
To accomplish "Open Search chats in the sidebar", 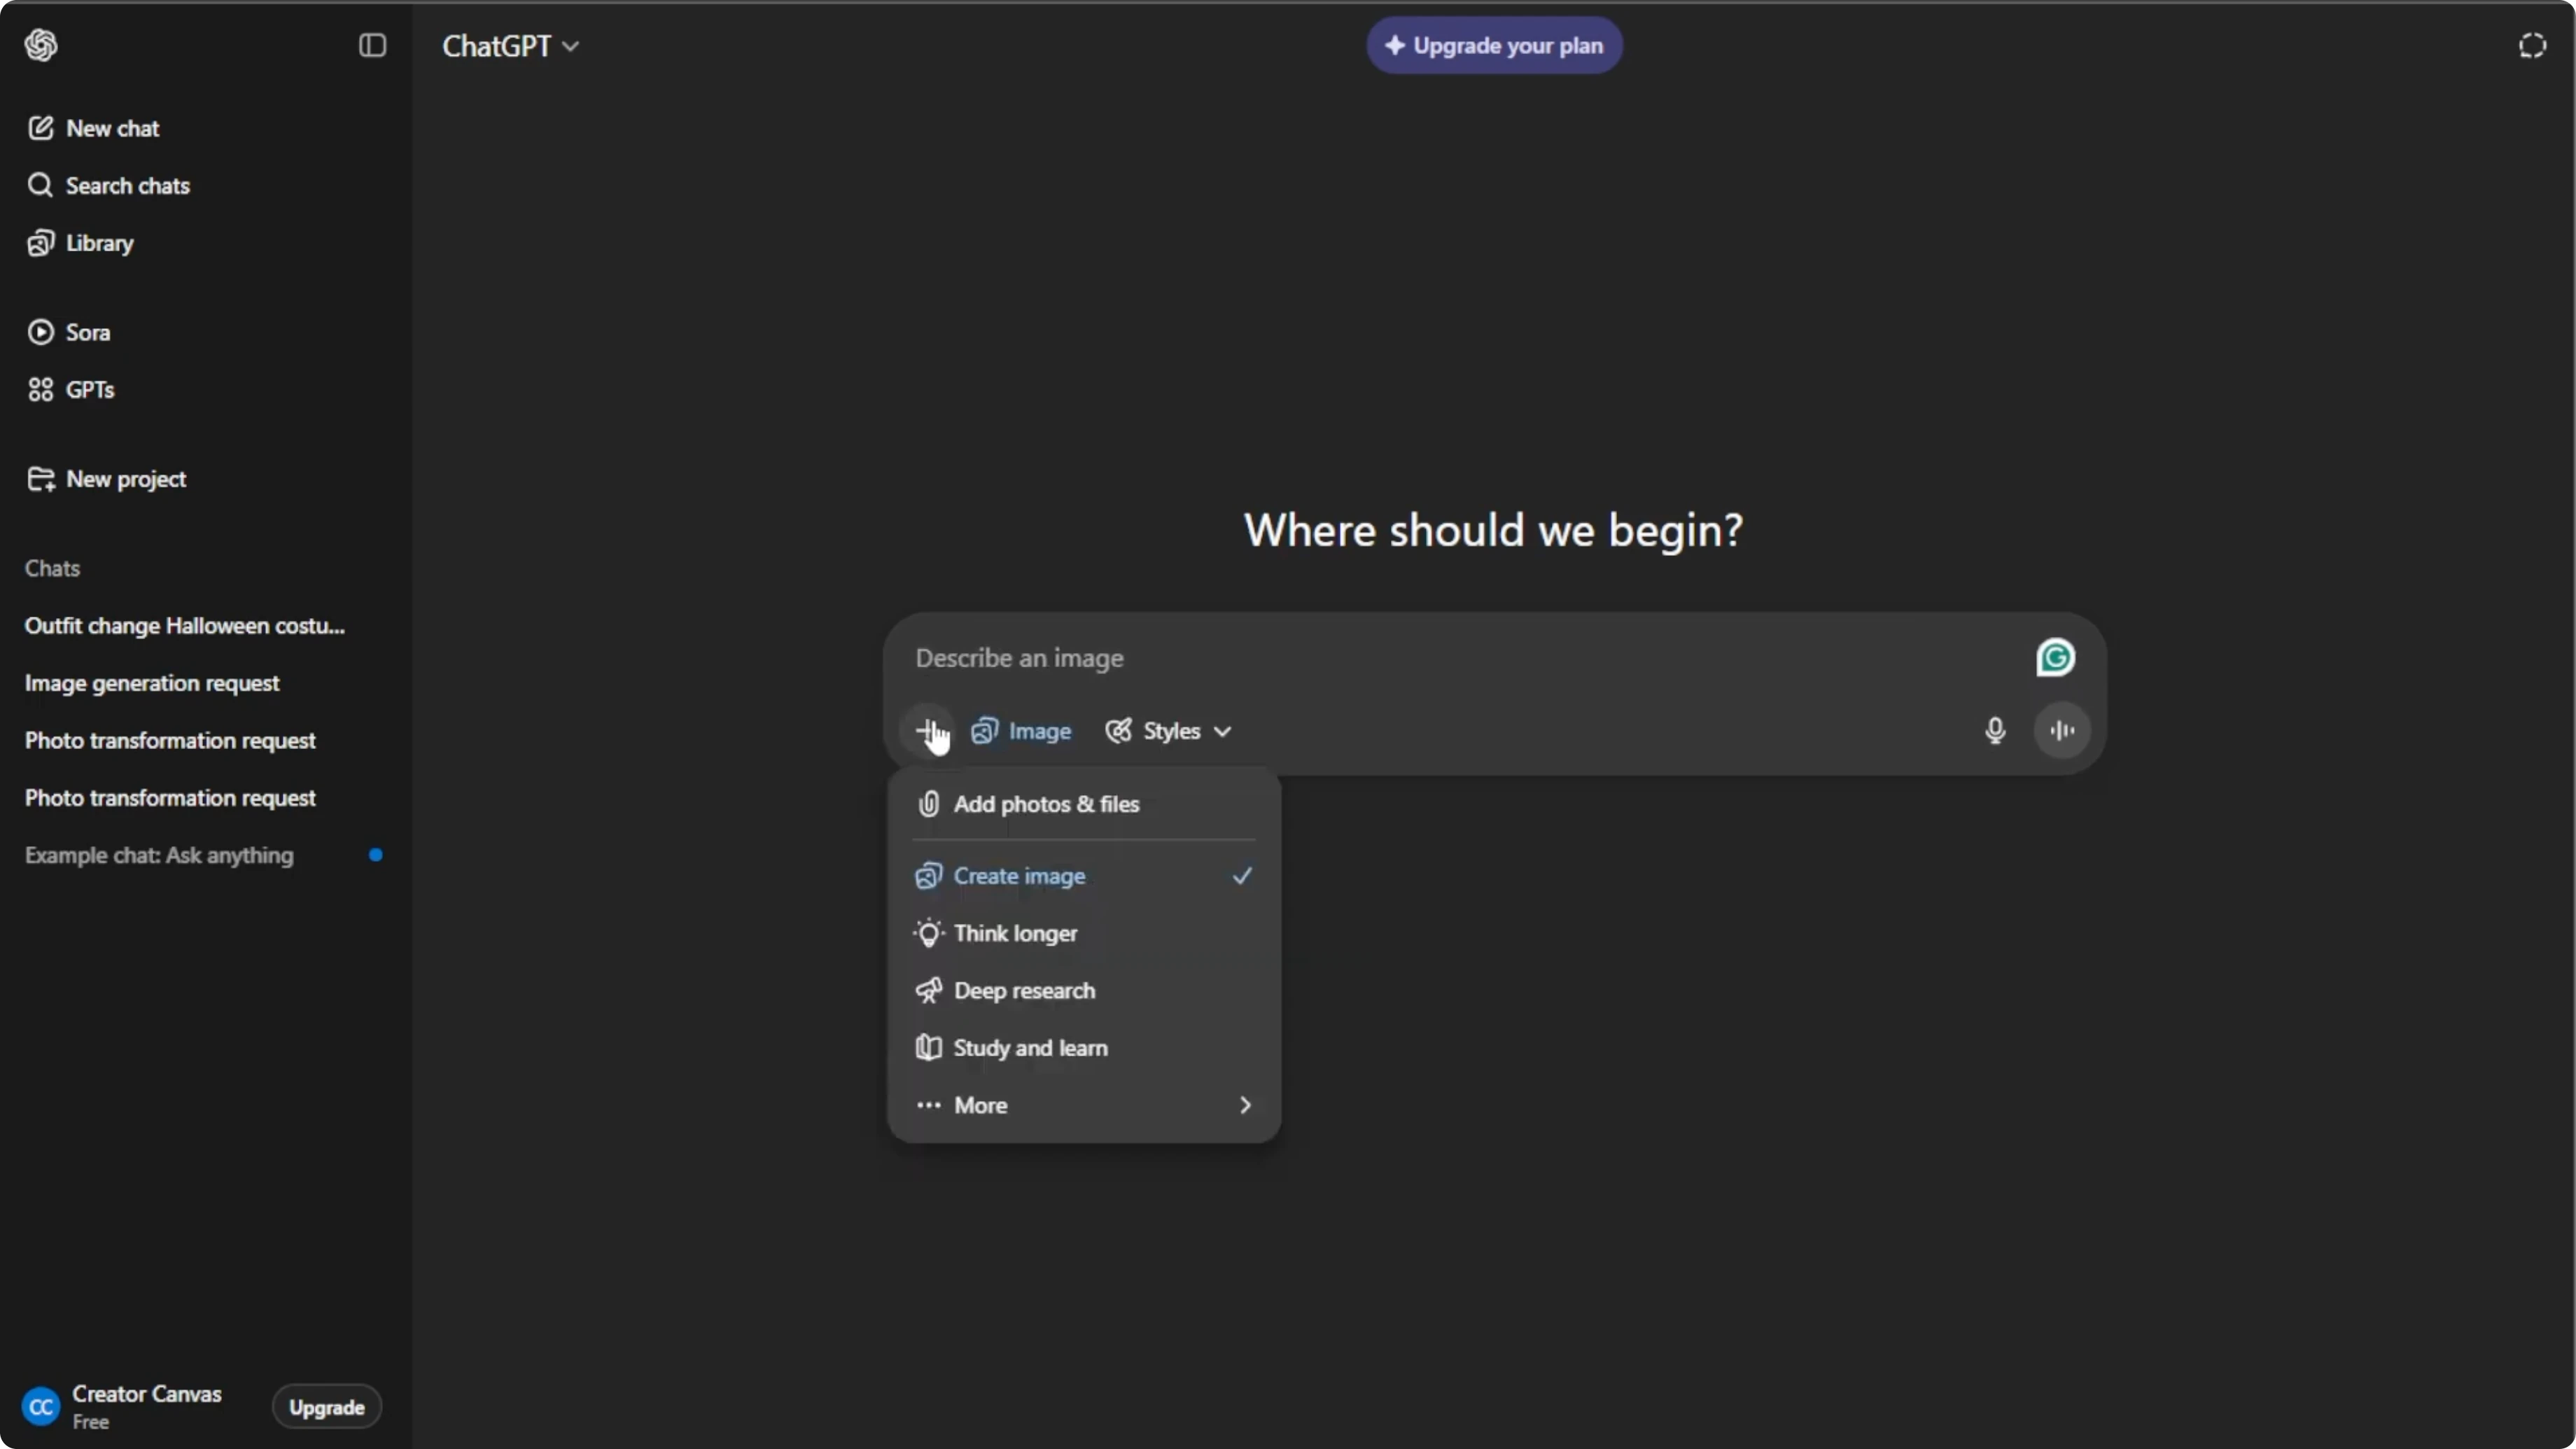I will 205,185.
